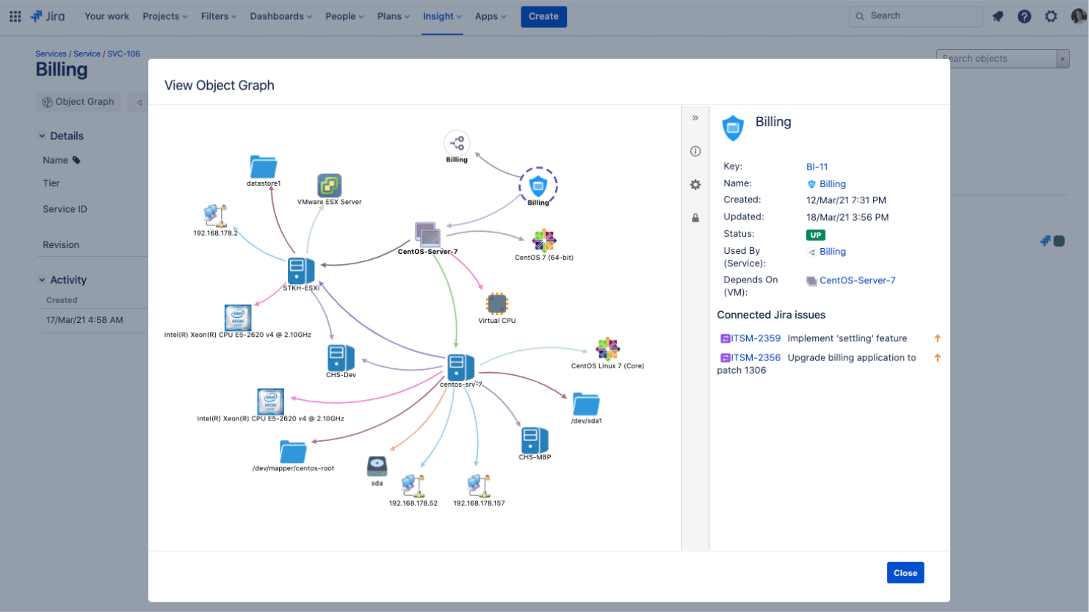
Task: Select the CentOS 7 (64-bit) OS node
Action: pos(544,240)
